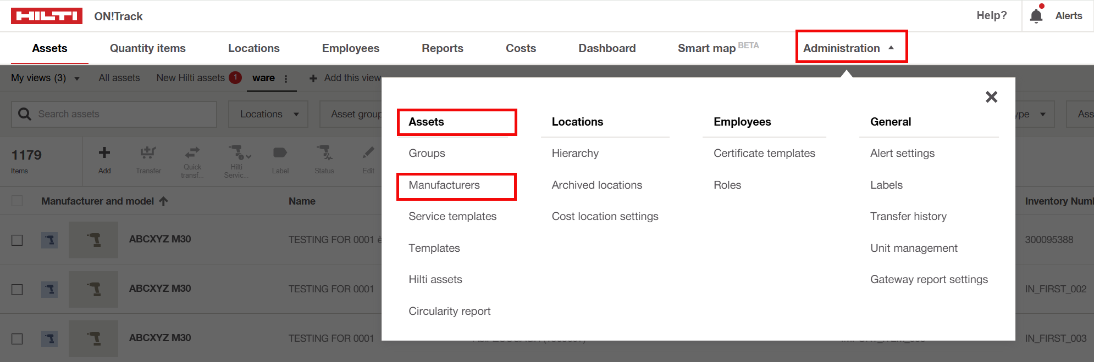The width and height of the screenshot is (1094, 362).
Task: Click the Quick transfer icon
Action: coord(192,153)
